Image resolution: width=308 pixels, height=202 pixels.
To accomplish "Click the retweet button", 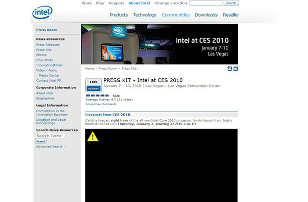I will [x=93, y=88].
